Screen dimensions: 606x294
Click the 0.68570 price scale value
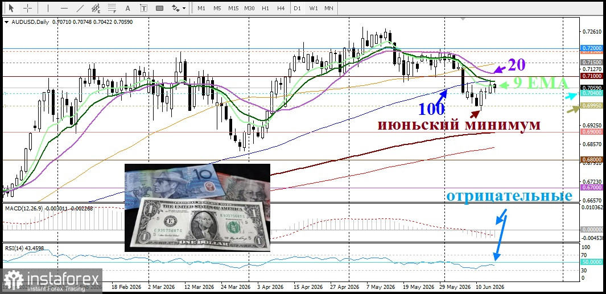[591, 144]
